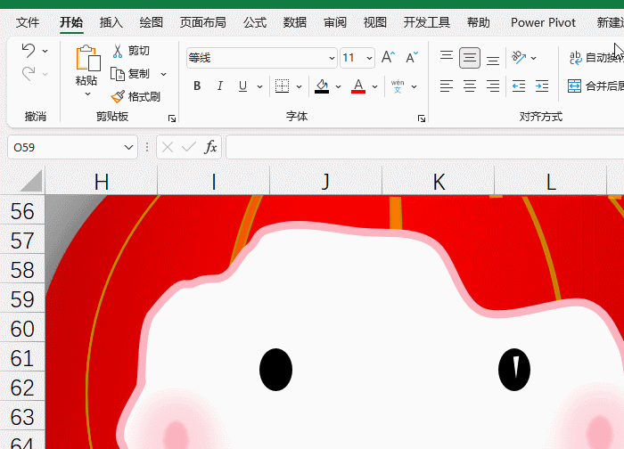Apply cell borders icon
This screenshot has height=449, width=624.
point(283,86)
